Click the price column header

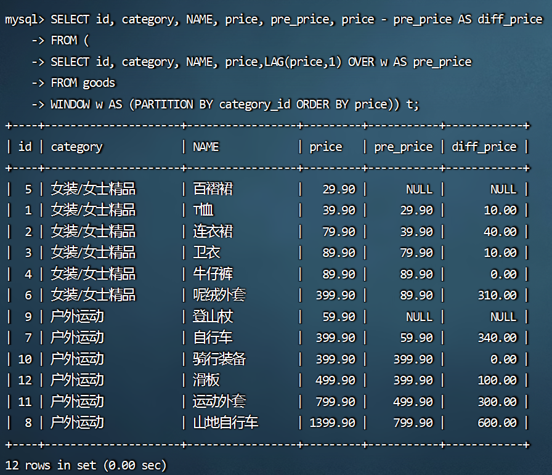(326, 147)
